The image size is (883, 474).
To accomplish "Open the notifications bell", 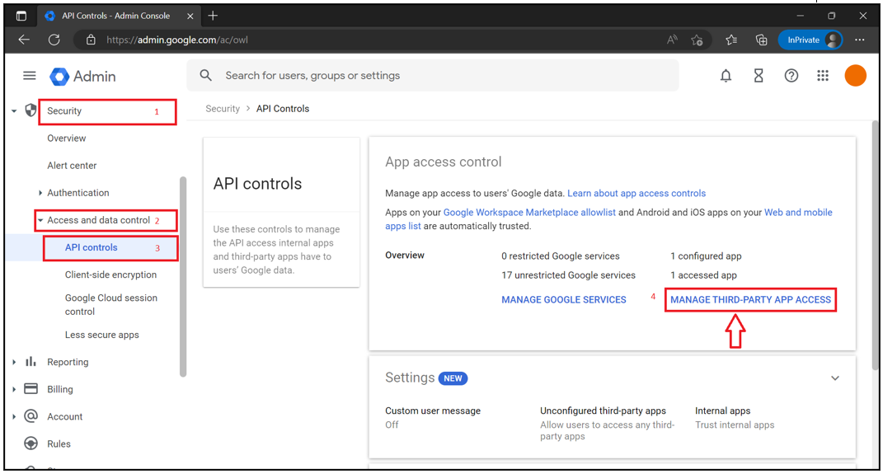I will (x=726, y=76).
